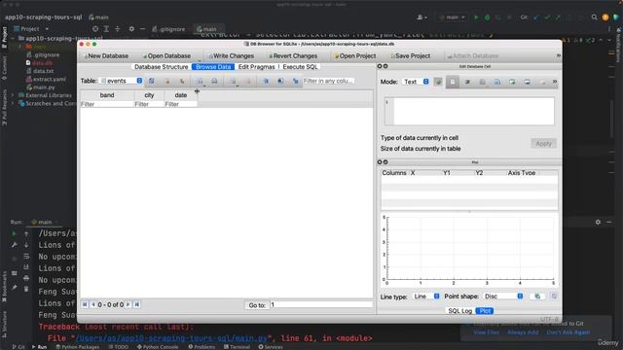Click the print table icon
The width and height of the screenshot is (623, 350).
pos(214,81)
